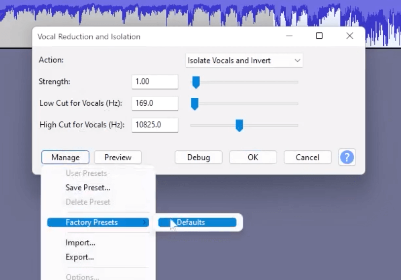
Task: Select the Defaults preset
Action: coord(197,223)
